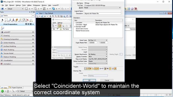
Task: Open the File menu
Action: click(x=3, y=5)
